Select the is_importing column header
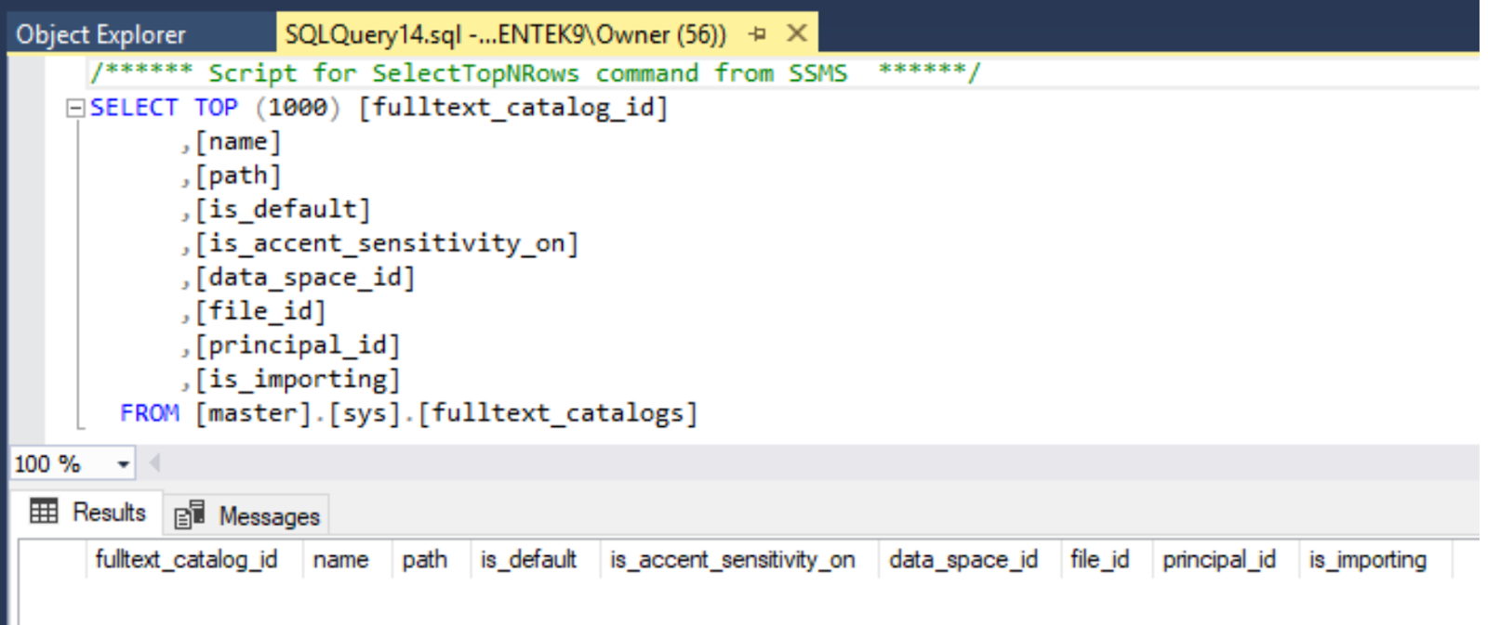The image size is (1488, 625). (1375, 560)
